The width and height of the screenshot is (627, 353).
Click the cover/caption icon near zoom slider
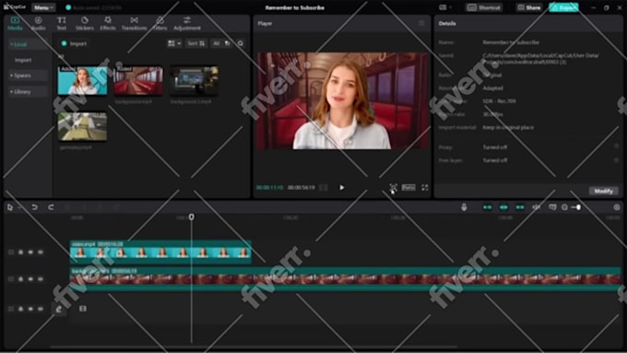(552, 207)
